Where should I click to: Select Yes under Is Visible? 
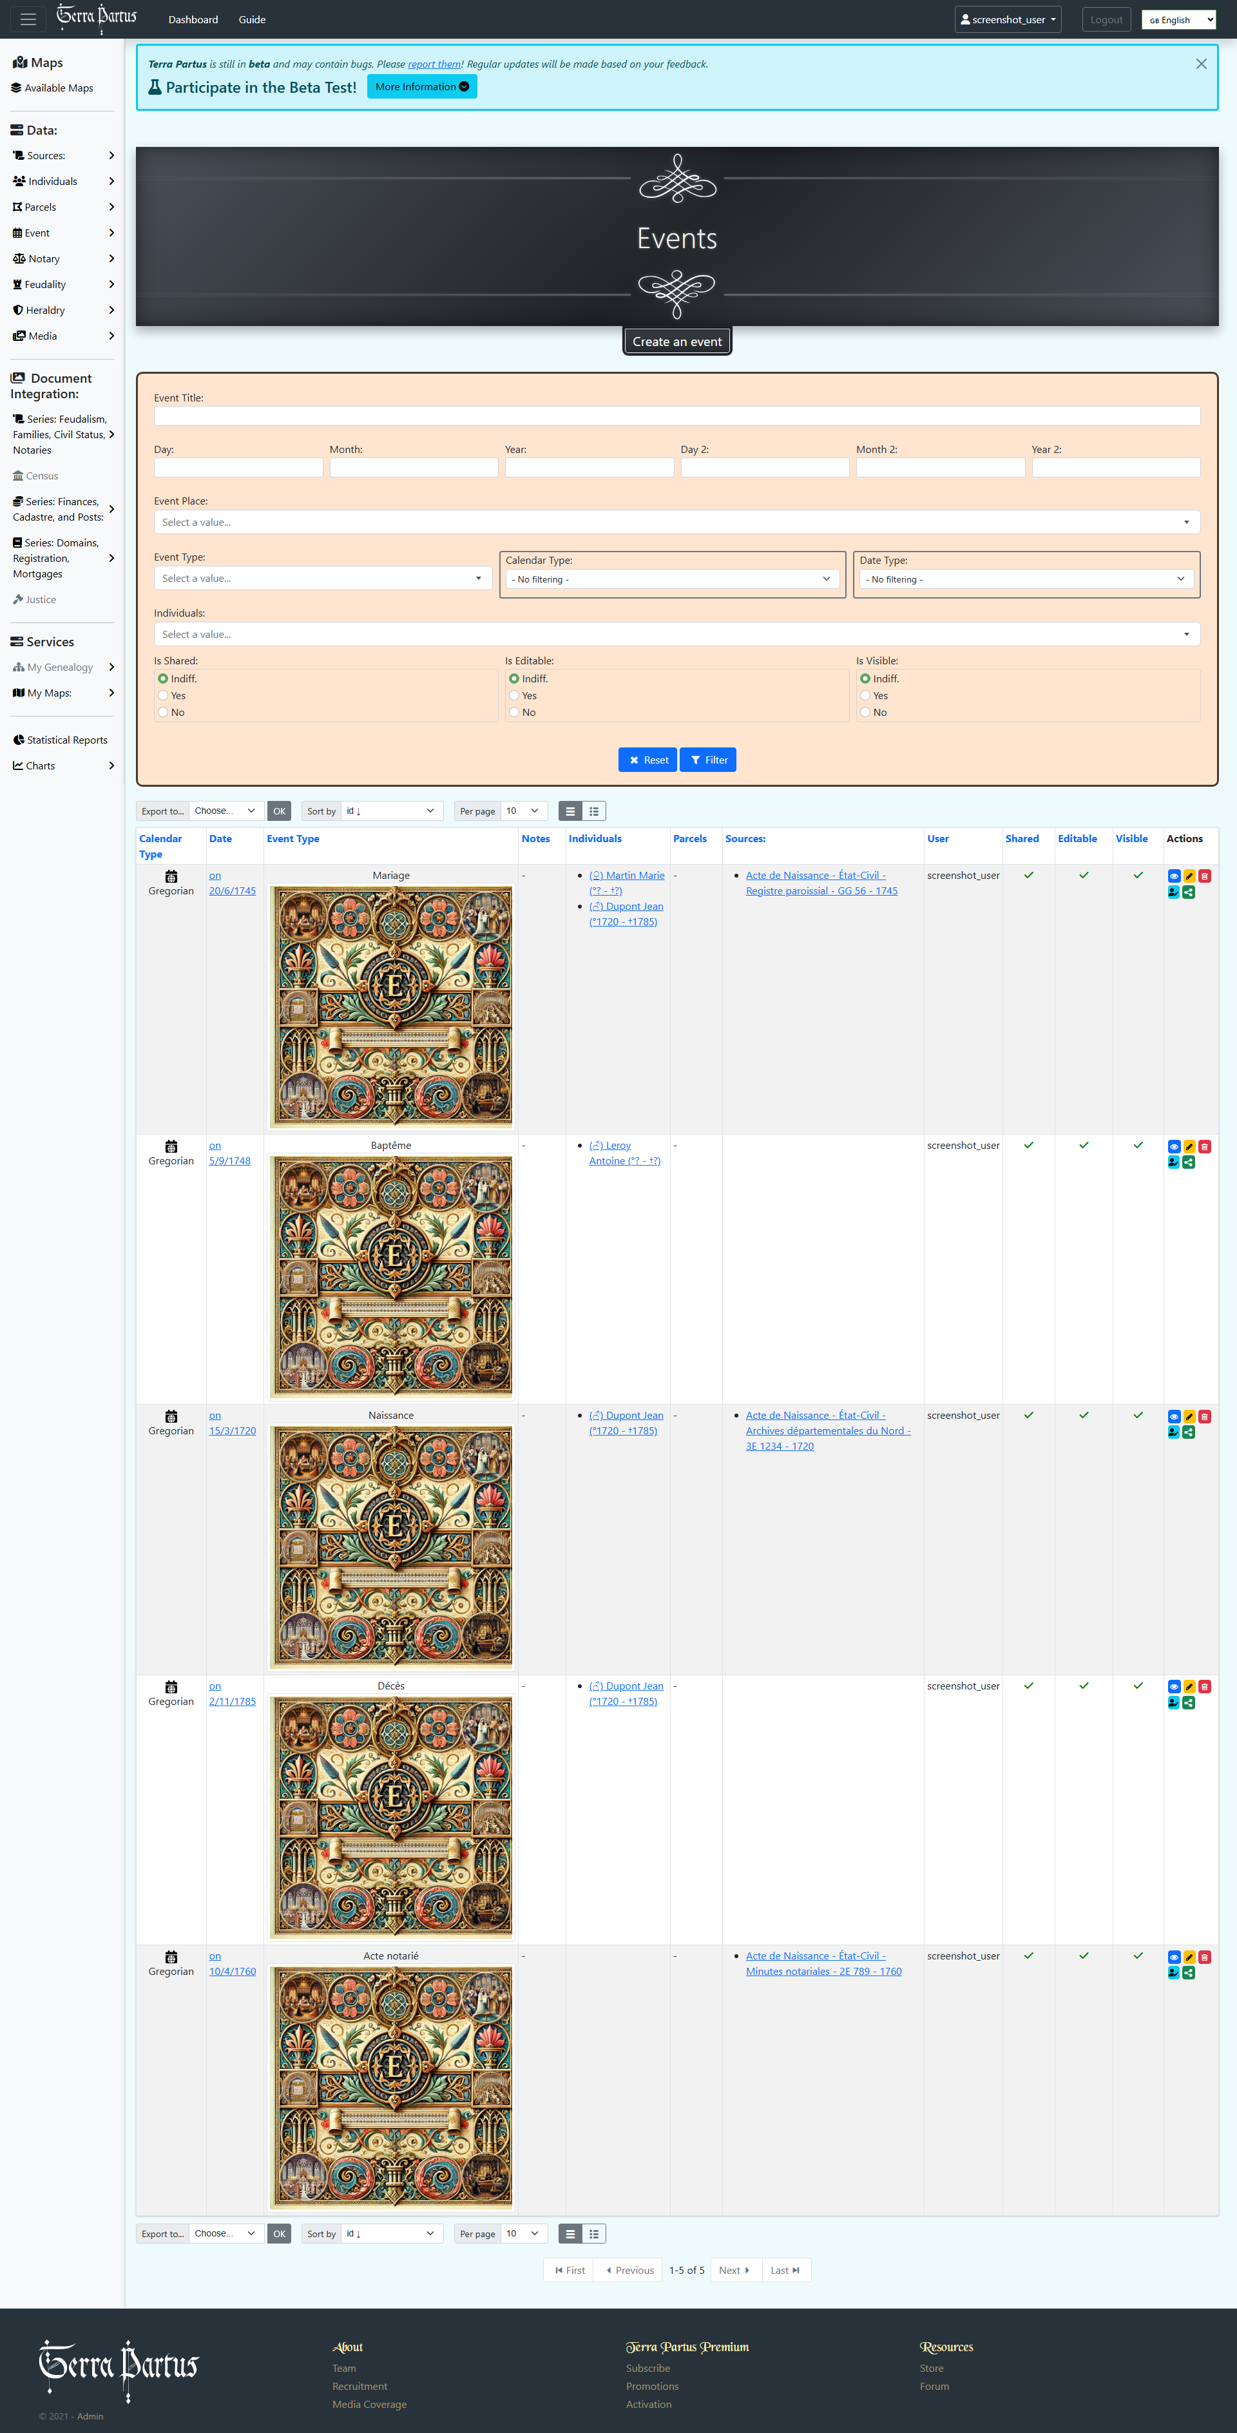[865, 696]
